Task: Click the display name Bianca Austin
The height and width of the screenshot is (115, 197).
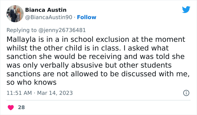Action: point(46,10)
